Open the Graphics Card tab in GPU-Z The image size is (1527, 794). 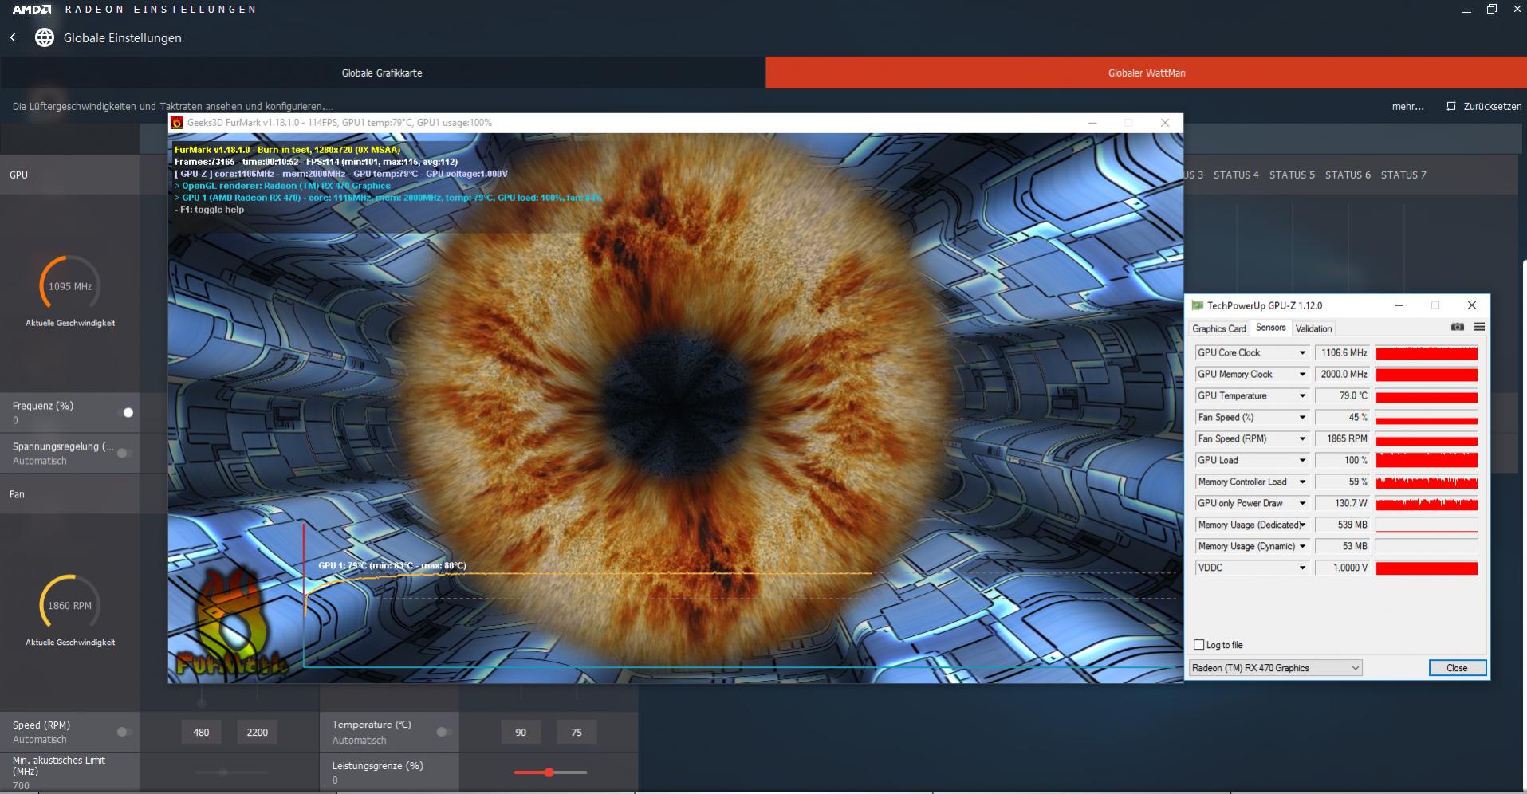pyautogui.click(x=1218, y=328)
